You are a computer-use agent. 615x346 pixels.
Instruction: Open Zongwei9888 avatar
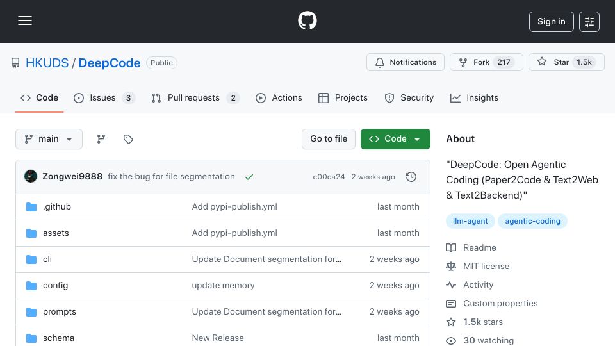pyautogui.click(x=31, y=177)
